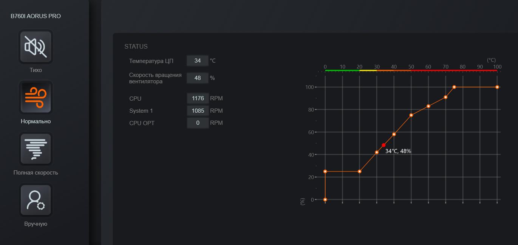Click the CPU RPM value 1176

click(x=198, y=98)
